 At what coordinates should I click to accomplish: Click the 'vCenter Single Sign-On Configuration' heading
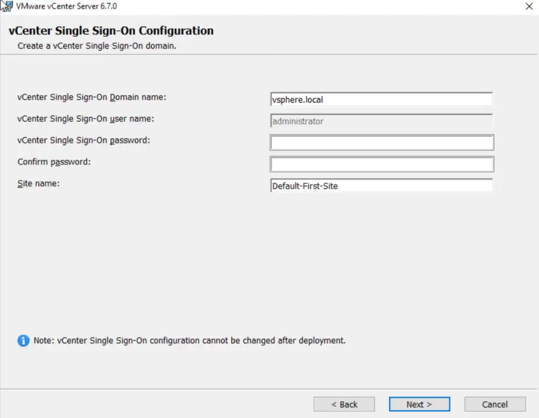[111, 31]
